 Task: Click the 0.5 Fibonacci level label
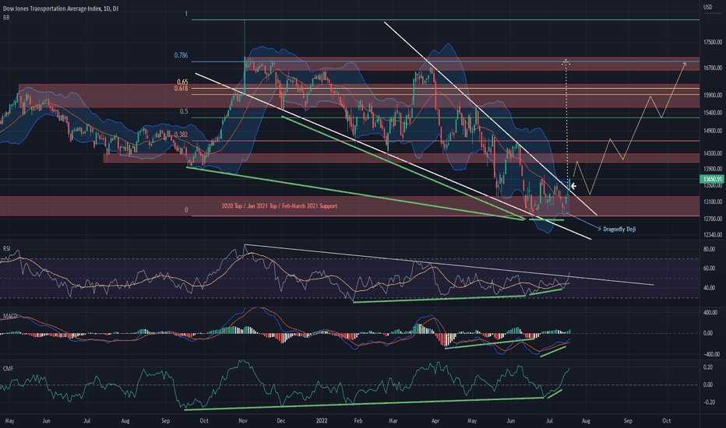184,111
